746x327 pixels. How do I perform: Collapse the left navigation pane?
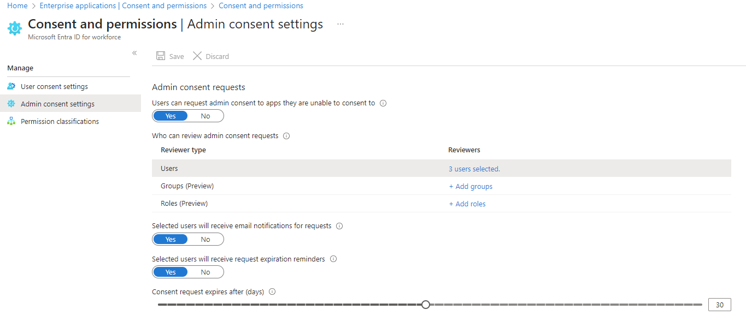coord(134,53)
